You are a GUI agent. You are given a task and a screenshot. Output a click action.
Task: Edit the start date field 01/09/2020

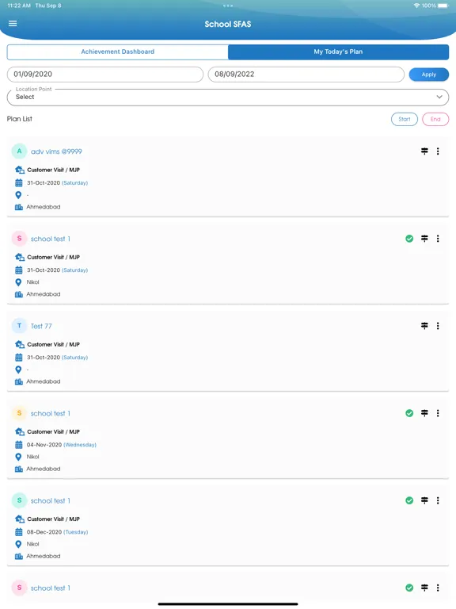105,75
